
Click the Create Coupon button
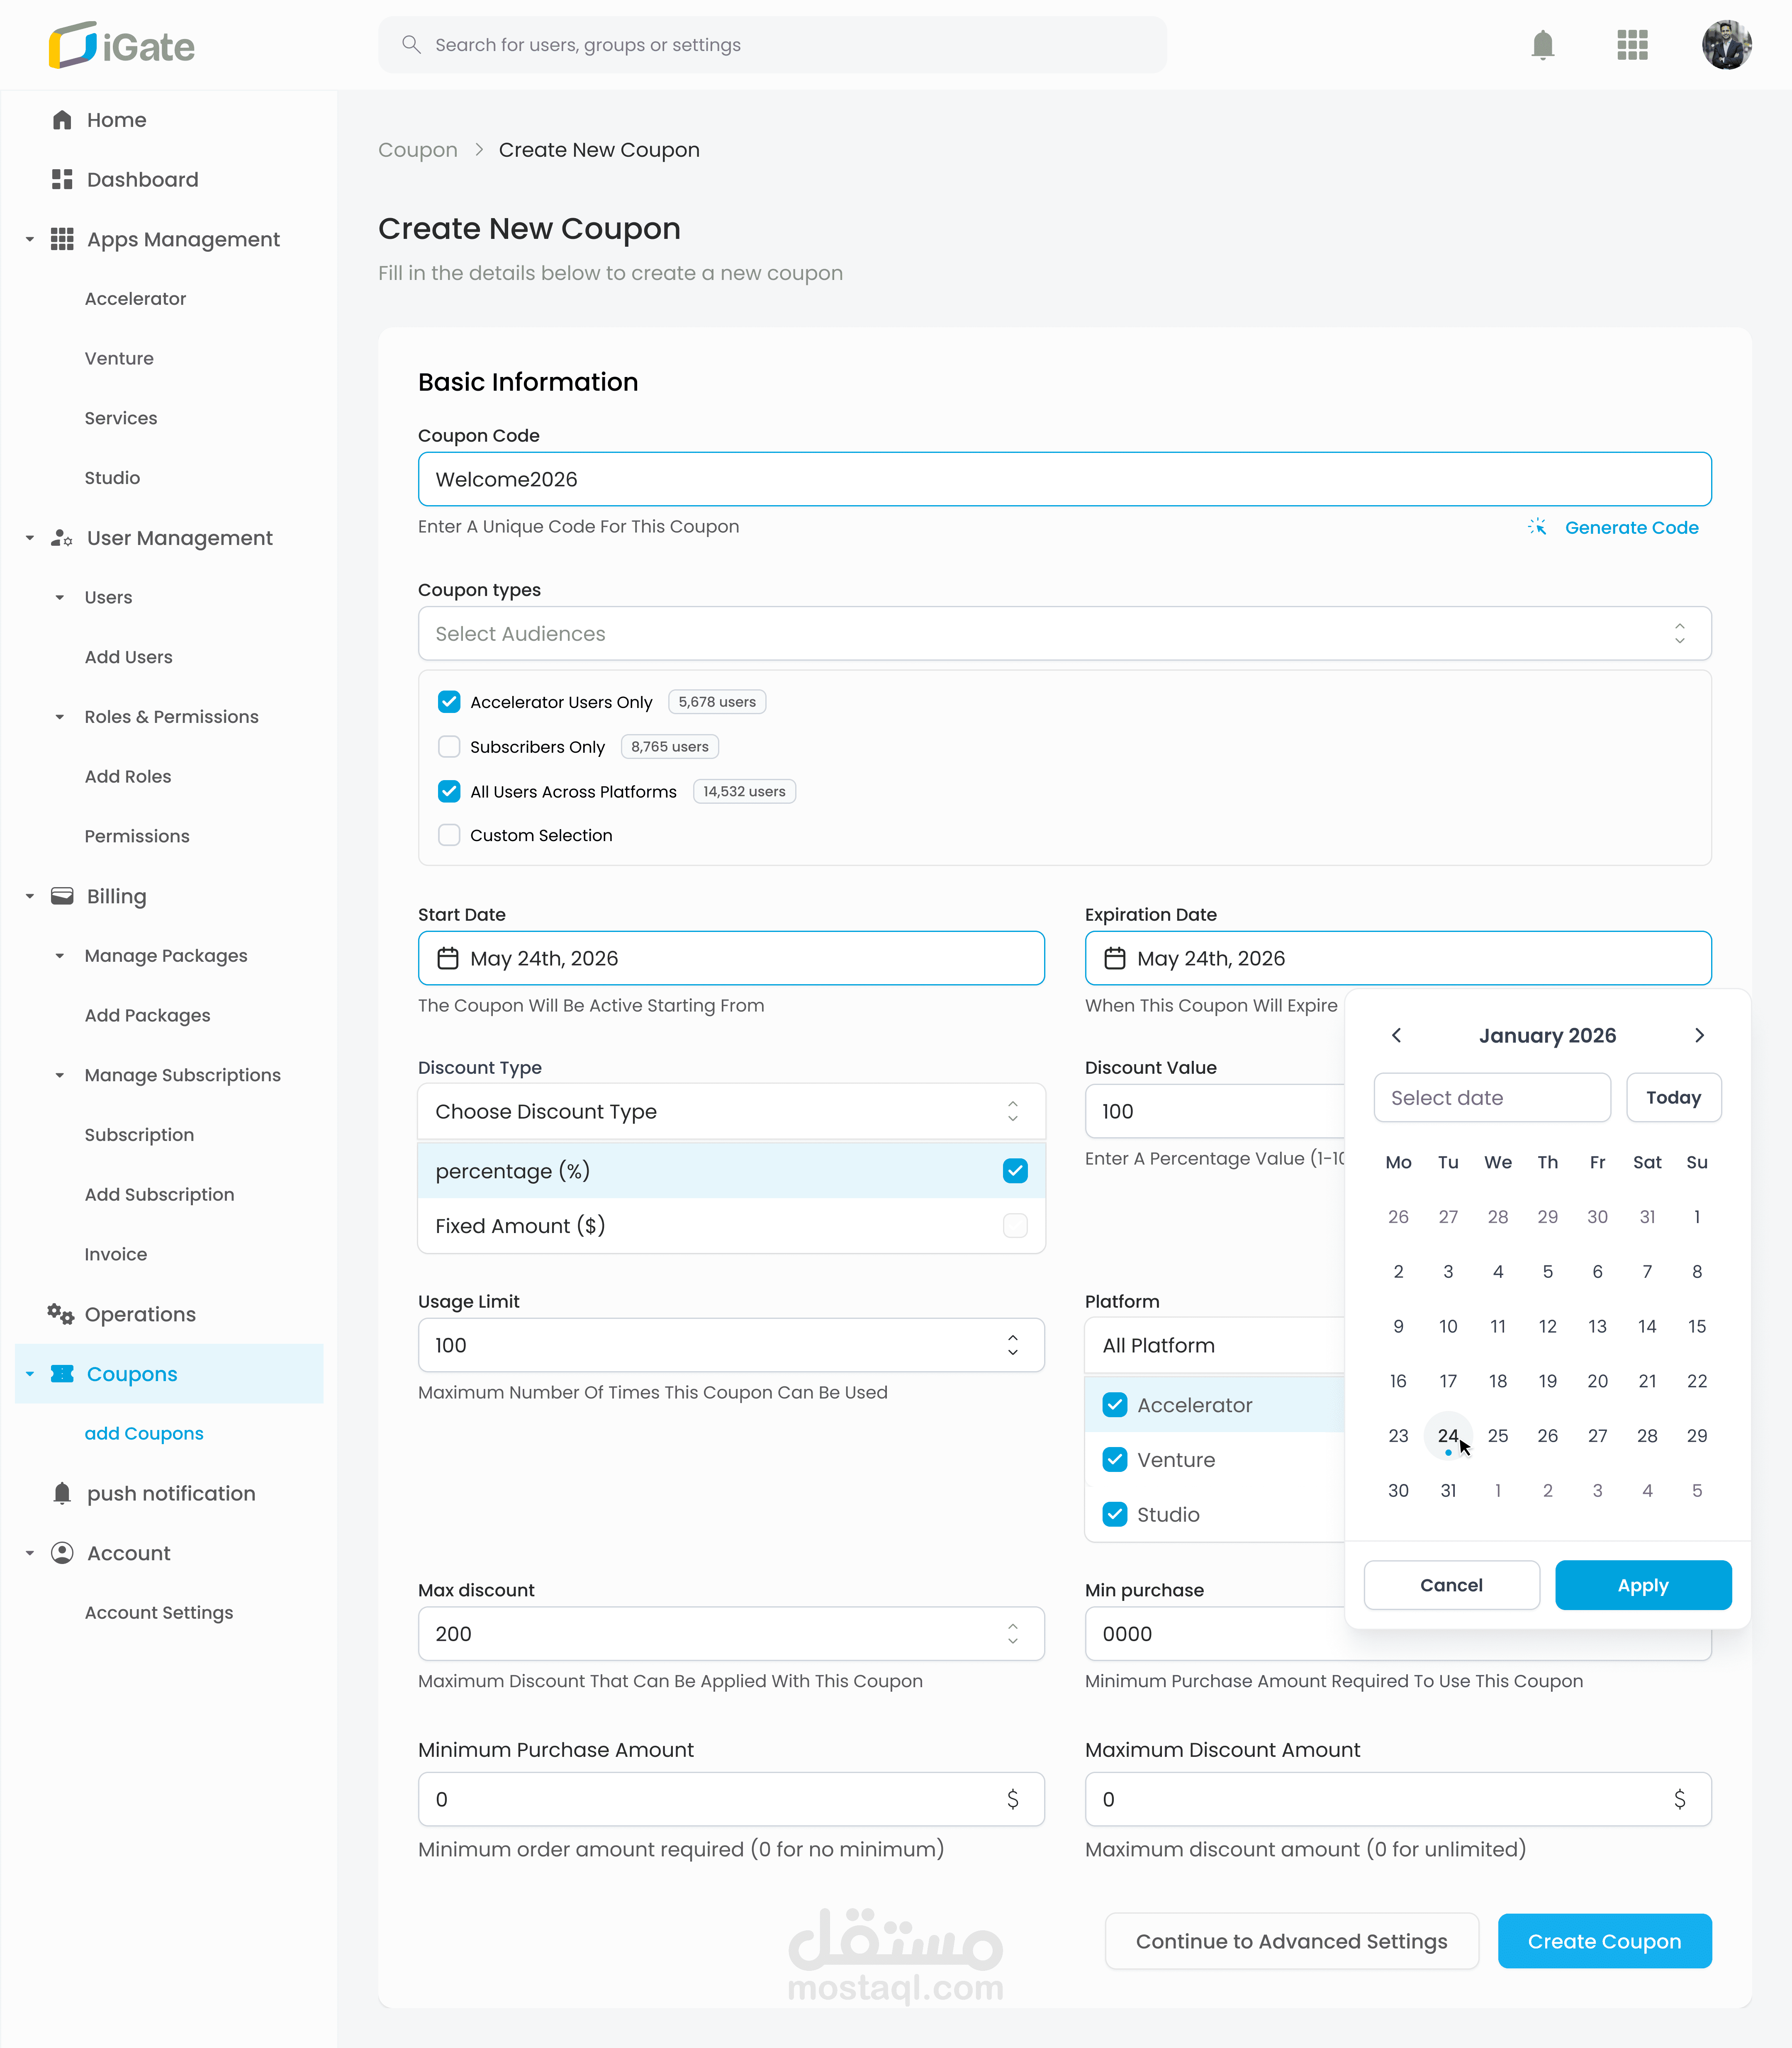(1604, 1941)
